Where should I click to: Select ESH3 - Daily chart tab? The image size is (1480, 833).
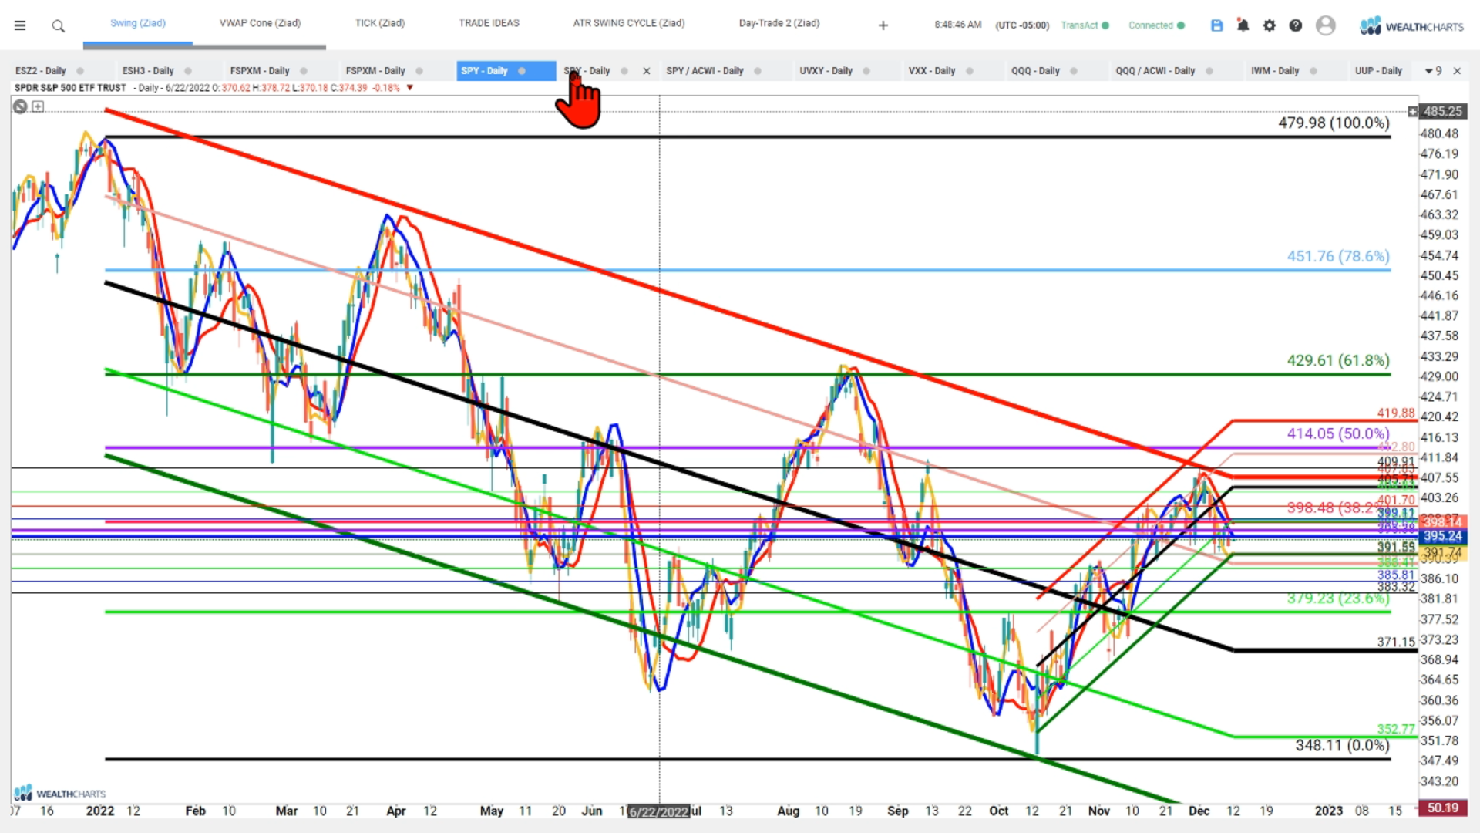(148, 71)
